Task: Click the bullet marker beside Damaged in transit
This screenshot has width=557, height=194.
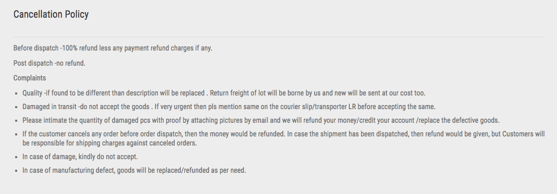Action: pyautogui.click(x=16, y=107)
